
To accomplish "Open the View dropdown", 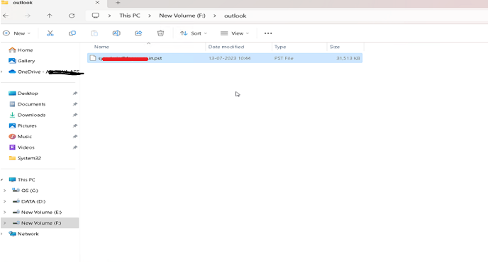I will 235,33.
